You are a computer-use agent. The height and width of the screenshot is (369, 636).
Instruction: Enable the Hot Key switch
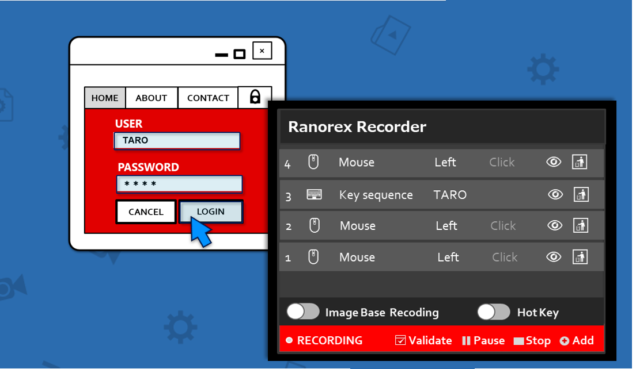(494, 312)
